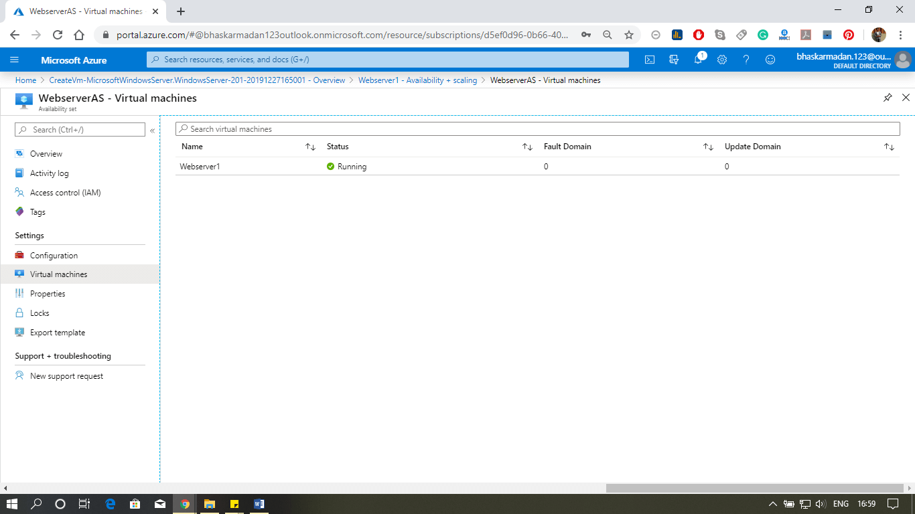Click the saved password key icon
915x514 pixels.
[585, 35]
